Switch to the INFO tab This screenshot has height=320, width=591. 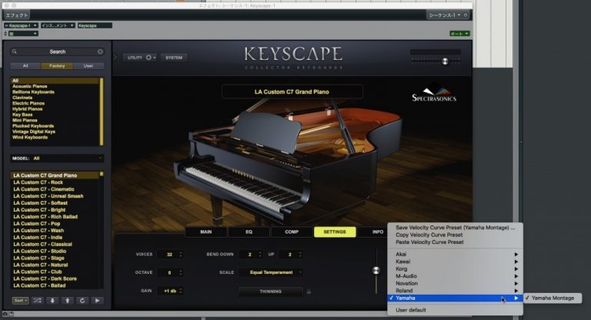(x=377, y=232)
